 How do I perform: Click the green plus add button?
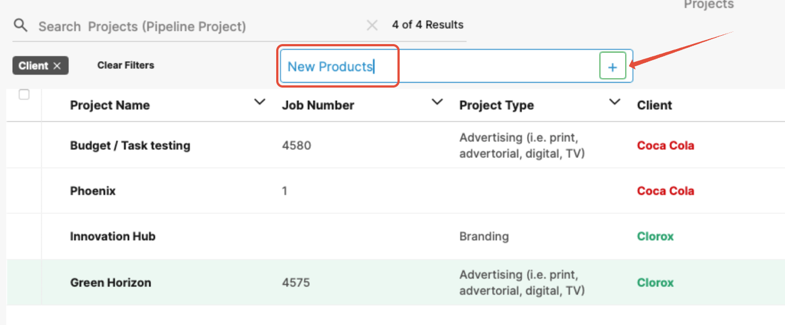[612, 67]
